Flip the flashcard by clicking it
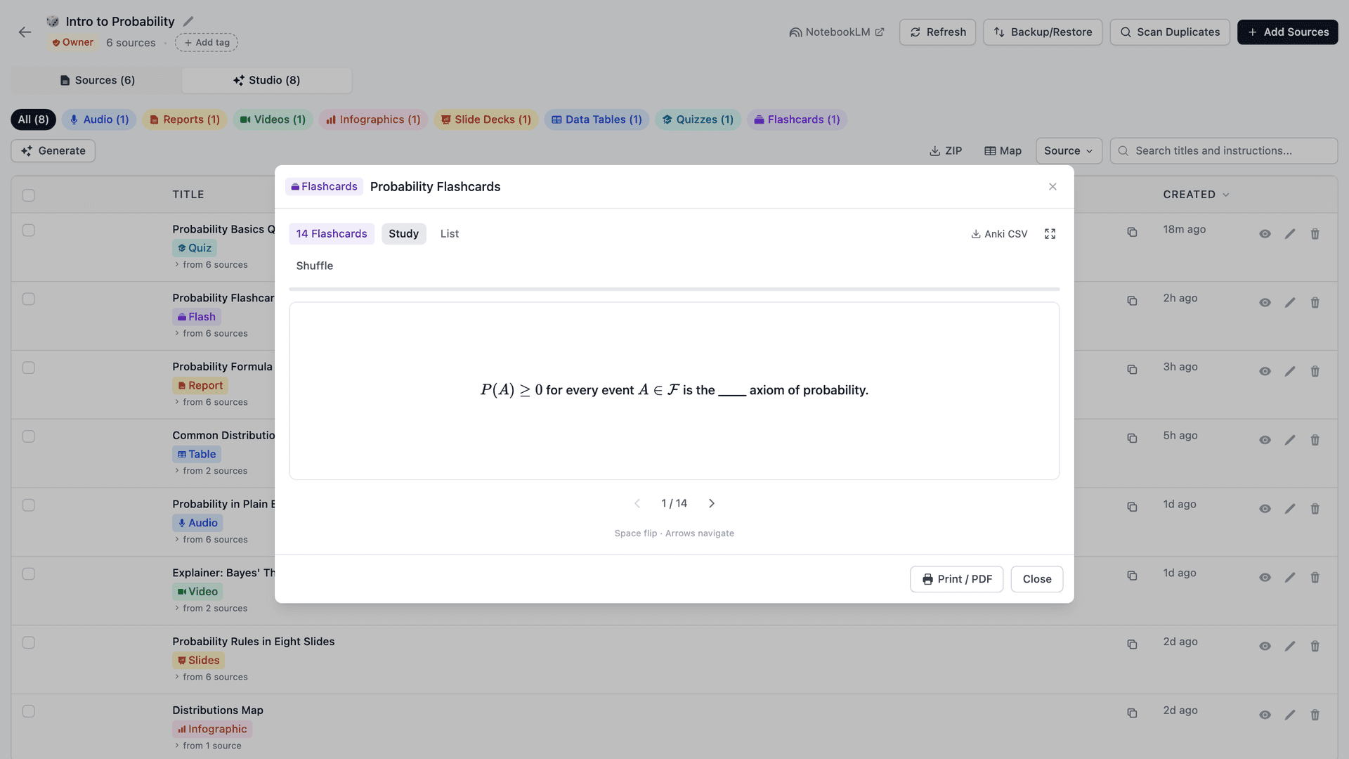Screen dimensions: 1349x759 674,391
